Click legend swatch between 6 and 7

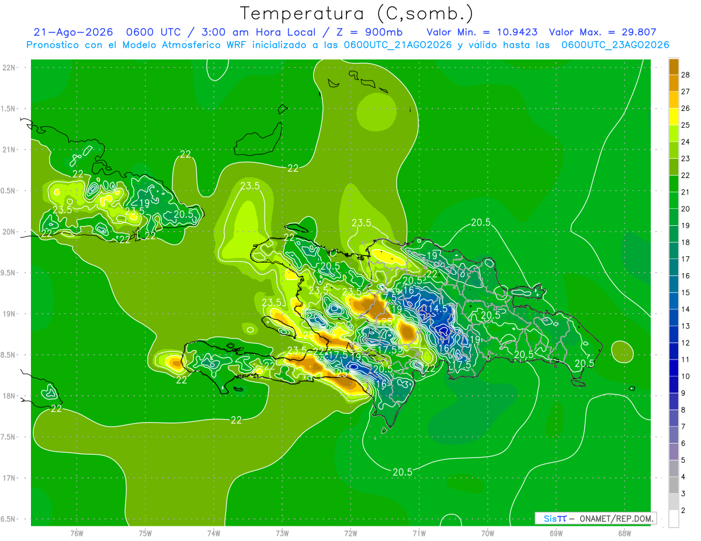[674, 435]
